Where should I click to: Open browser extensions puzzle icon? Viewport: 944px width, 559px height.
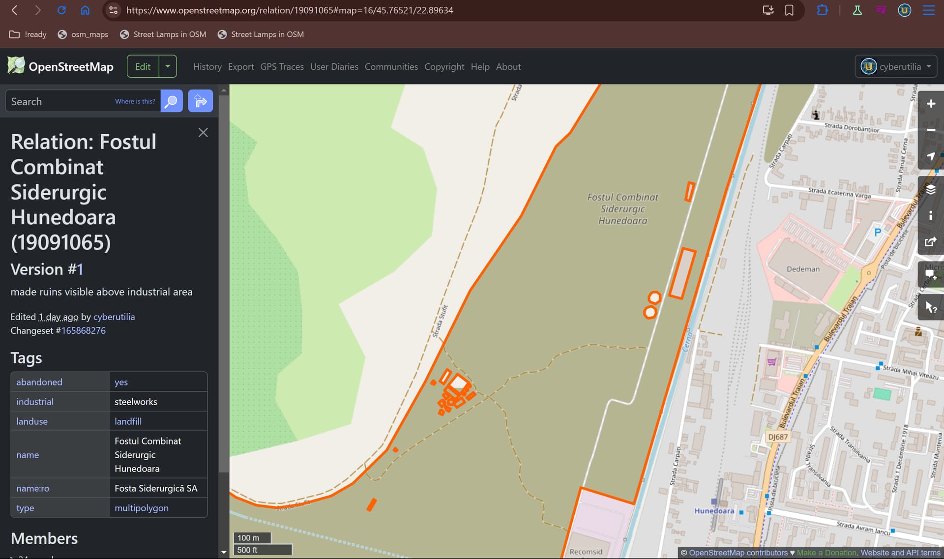tap(822, 10)
